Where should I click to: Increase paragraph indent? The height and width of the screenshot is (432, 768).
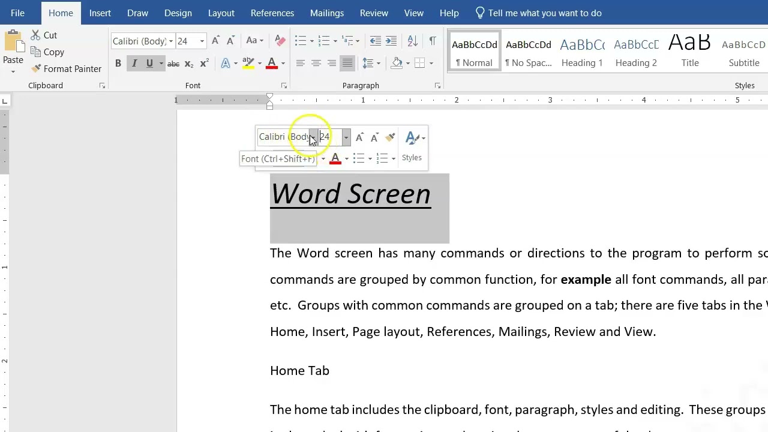click(x=391, y=41)
